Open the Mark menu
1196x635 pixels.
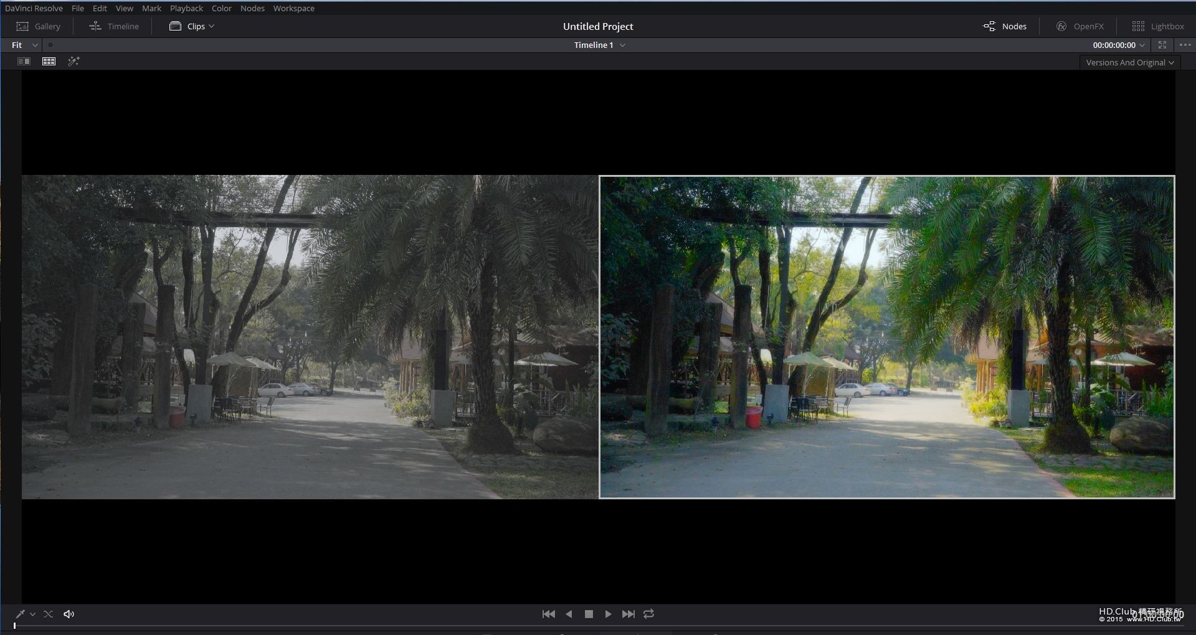pos(151,8)
